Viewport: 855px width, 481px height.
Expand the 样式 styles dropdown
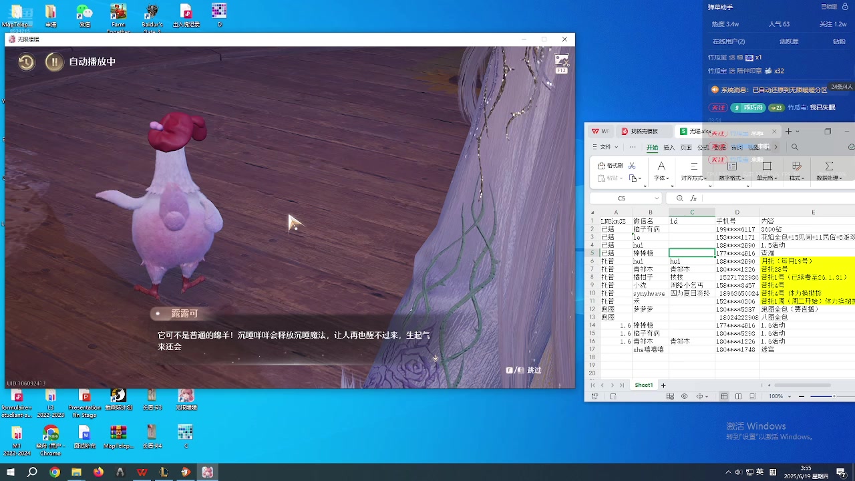pyautogui.click(x=796, y=178)
